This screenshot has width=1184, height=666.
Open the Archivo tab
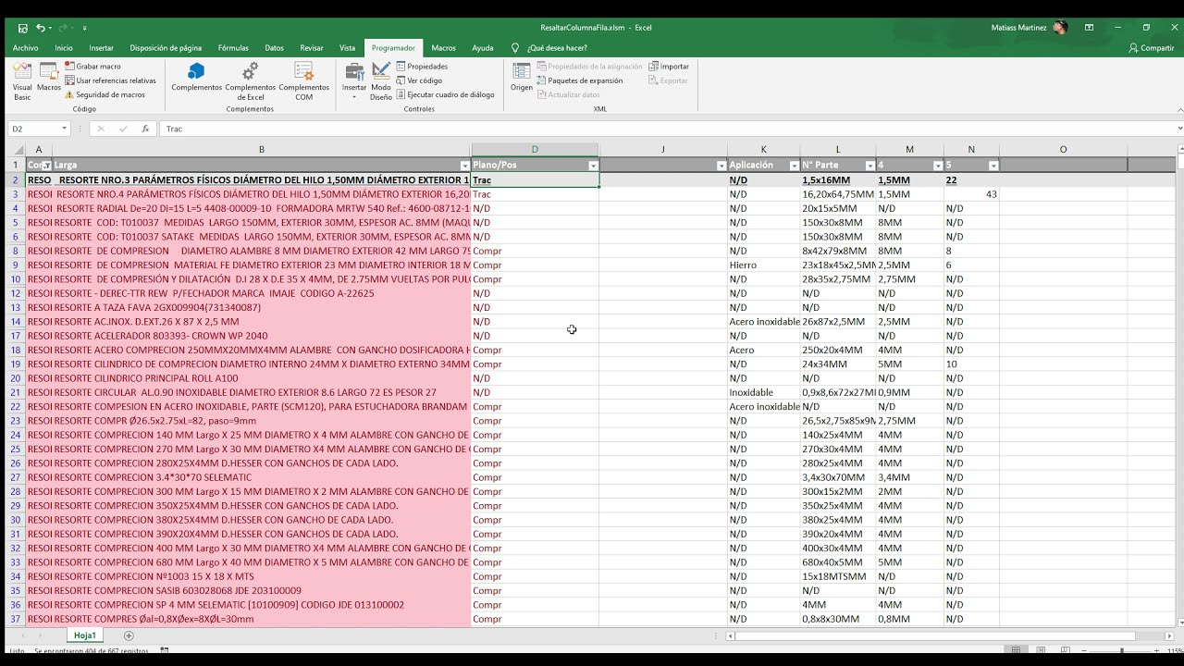tap(26, 48)
